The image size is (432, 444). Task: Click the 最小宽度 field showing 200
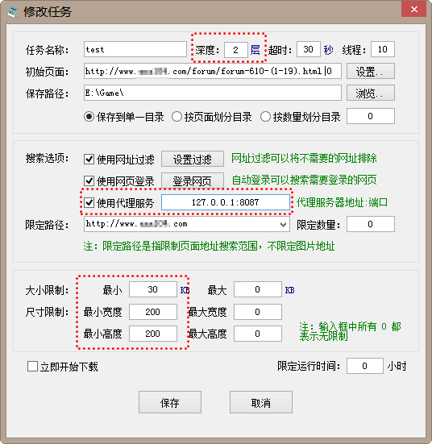[x=153, y=312]
